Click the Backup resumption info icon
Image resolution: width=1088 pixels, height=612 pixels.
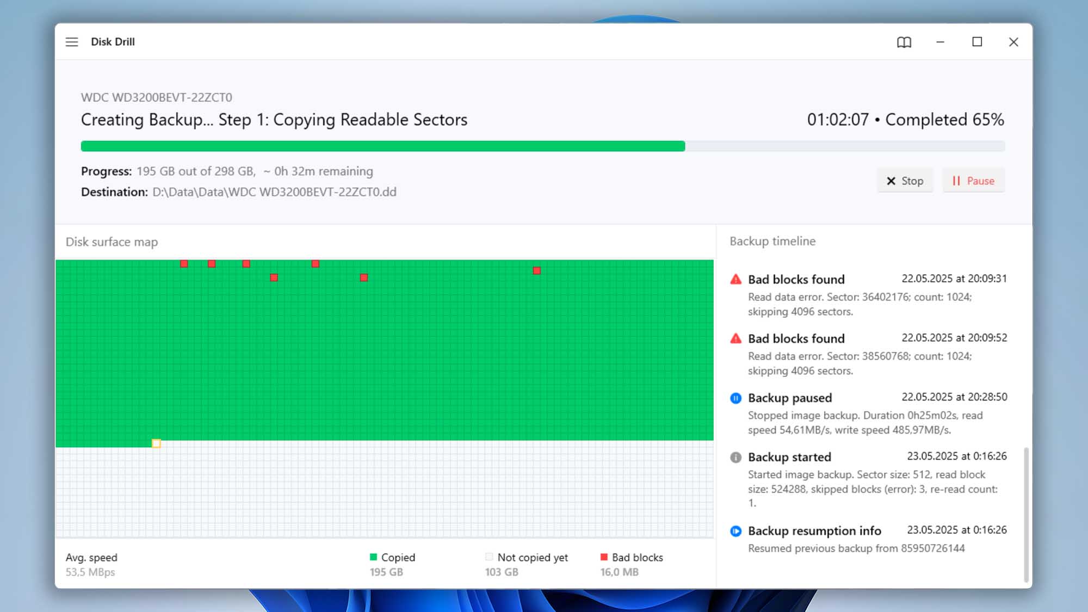click(x=735, y=531)
